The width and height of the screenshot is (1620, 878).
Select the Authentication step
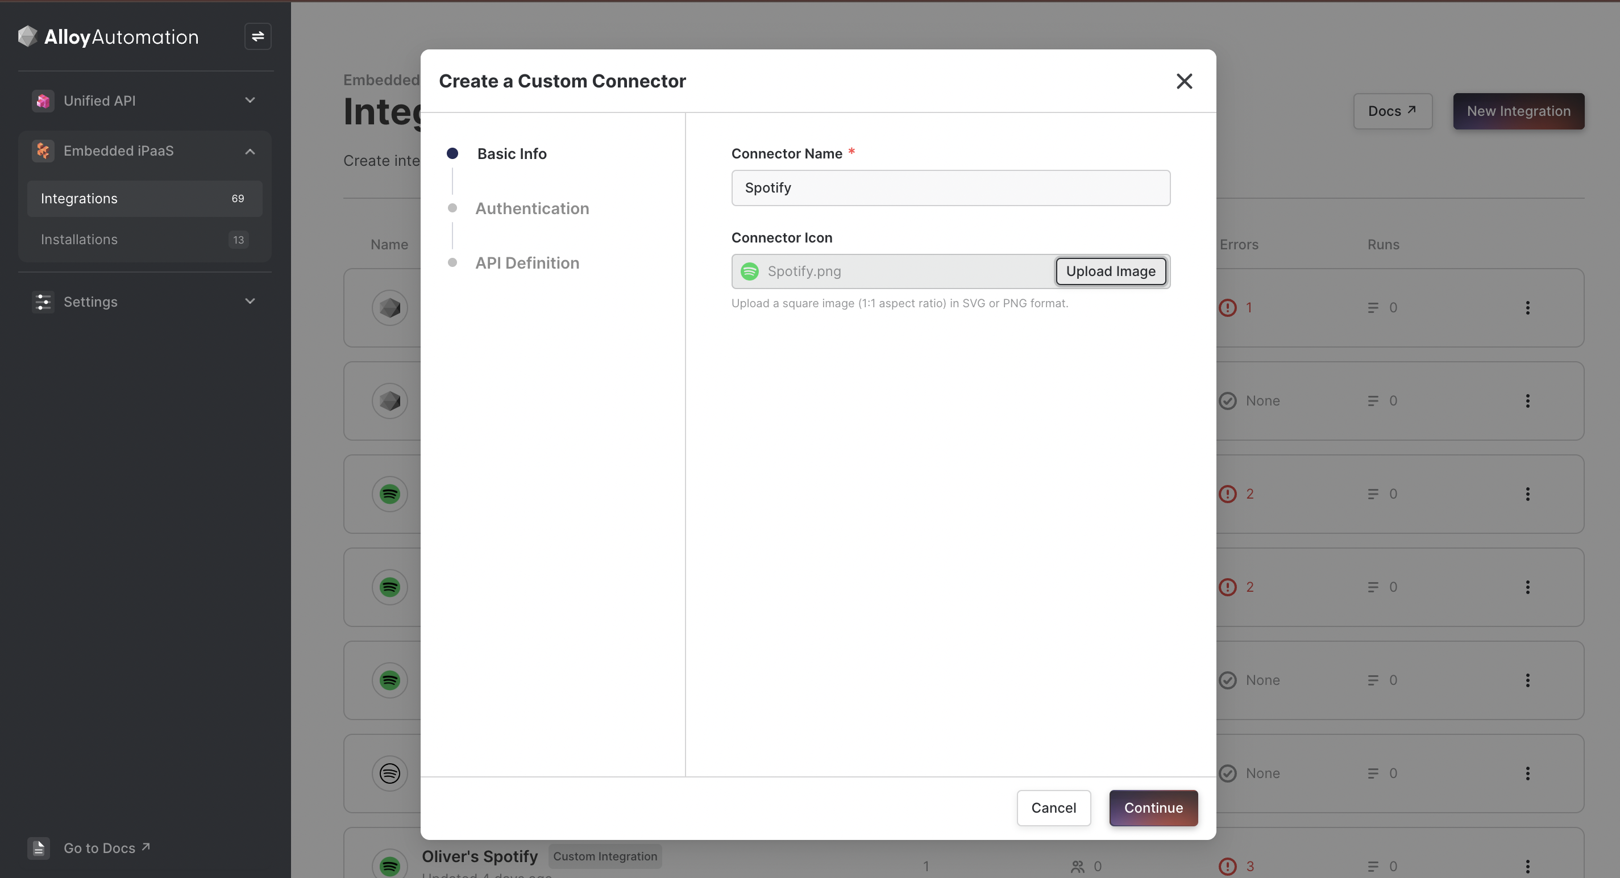coord(532,208)
